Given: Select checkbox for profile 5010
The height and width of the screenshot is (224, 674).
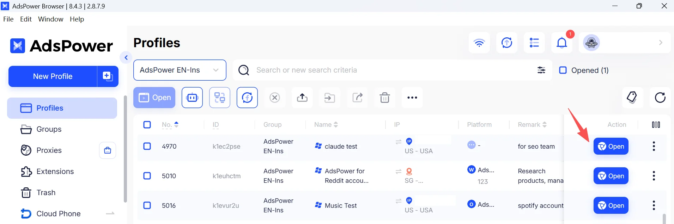Looking at the screenshot, I should pyautogui.click(x=147, y=176).
